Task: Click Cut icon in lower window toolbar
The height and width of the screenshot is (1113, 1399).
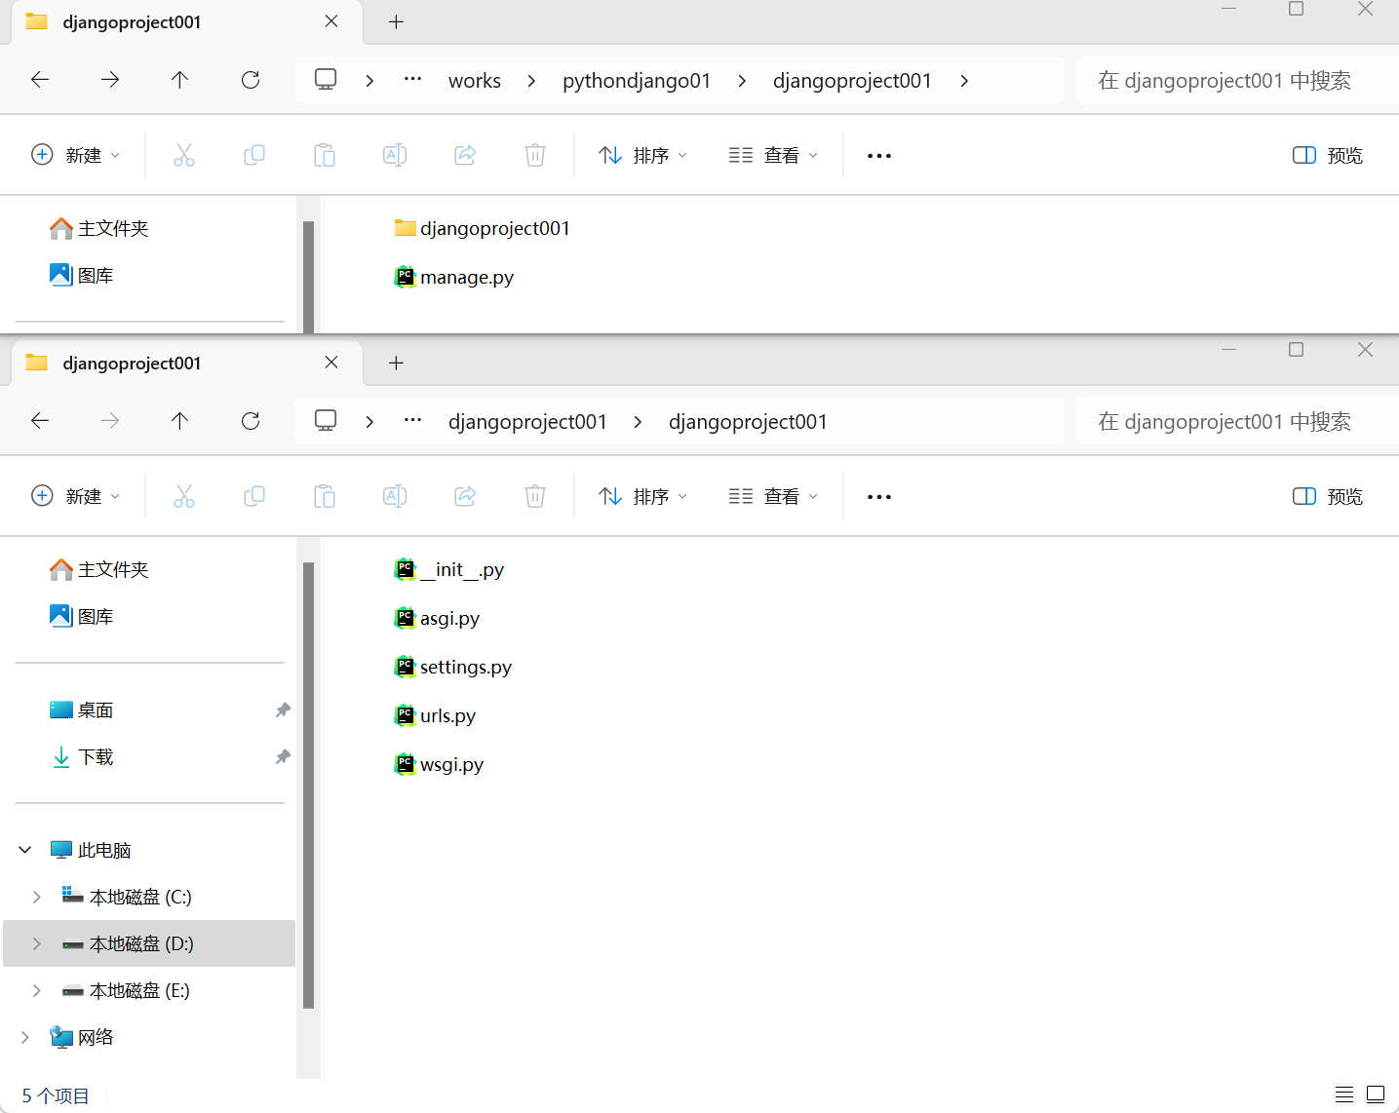Action: 184,496
